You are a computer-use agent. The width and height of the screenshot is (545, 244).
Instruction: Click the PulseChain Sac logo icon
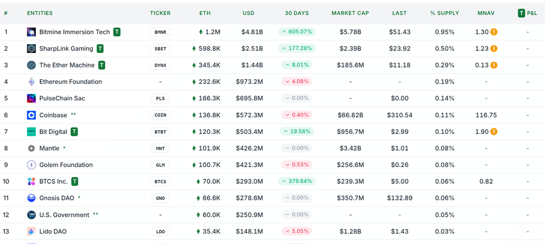(31, 98)
